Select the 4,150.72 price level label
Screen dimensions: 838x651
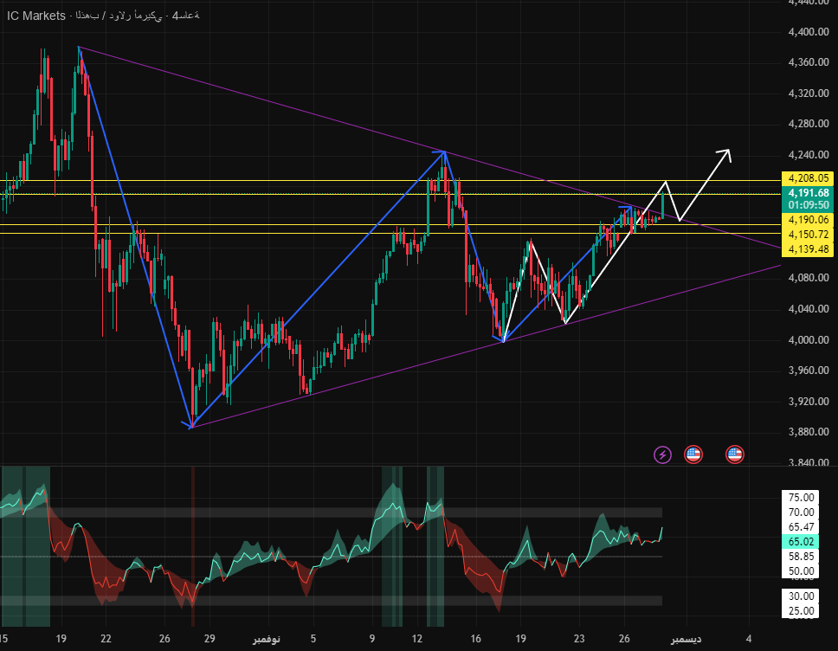(x=808, y=235)
